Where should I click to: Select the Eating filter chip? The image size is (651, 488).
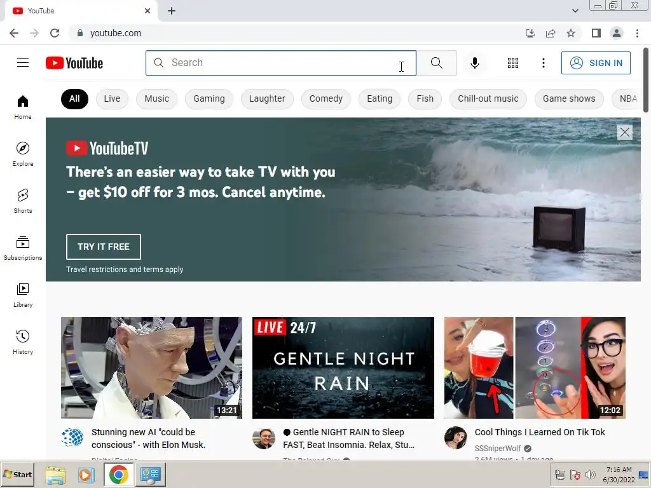pyautogui.click(x=380, y=98)
